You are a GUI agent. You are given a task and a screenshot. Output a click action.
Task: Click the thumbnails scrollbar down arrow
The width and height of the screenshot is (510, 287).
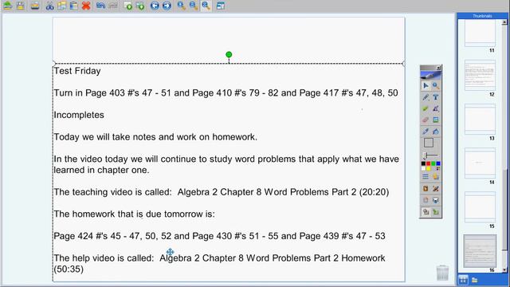504,269
